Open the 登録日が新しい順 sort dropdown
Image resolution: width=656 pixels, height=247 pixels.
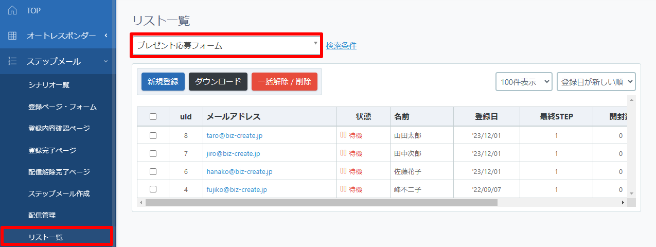click(596, 82)
